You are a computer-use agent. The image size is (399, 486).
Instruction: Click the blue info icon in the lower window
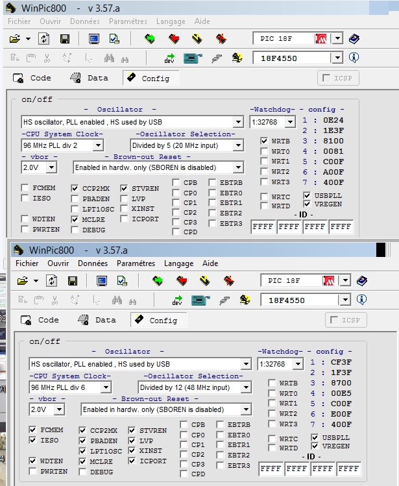[x=361, y=299]
